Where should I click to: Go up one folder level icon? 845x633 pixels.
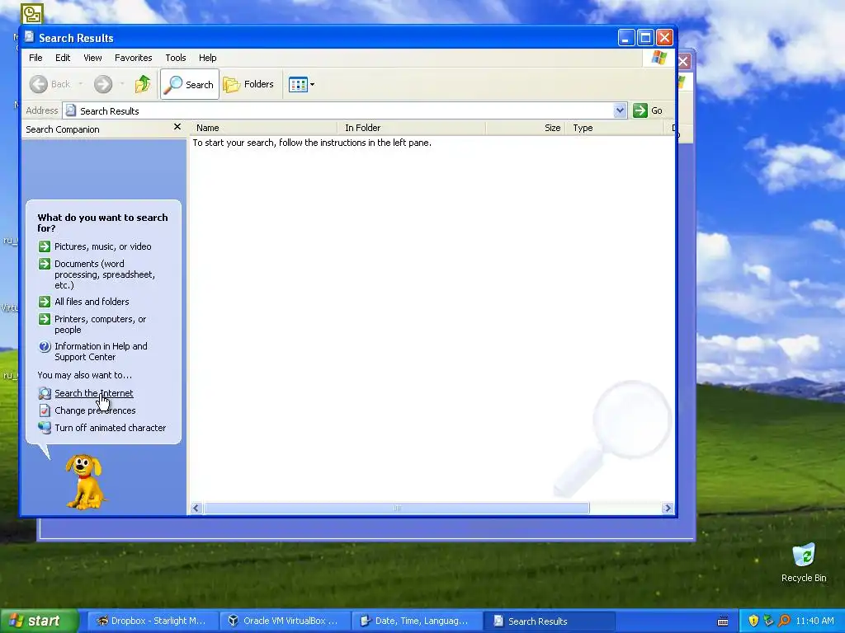143,84
